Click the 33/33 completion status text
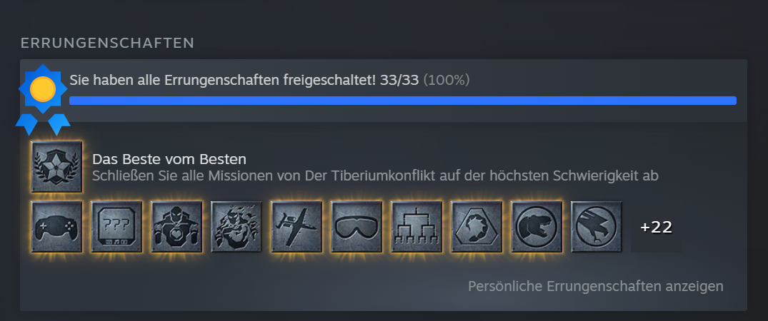 coord(399,80)
